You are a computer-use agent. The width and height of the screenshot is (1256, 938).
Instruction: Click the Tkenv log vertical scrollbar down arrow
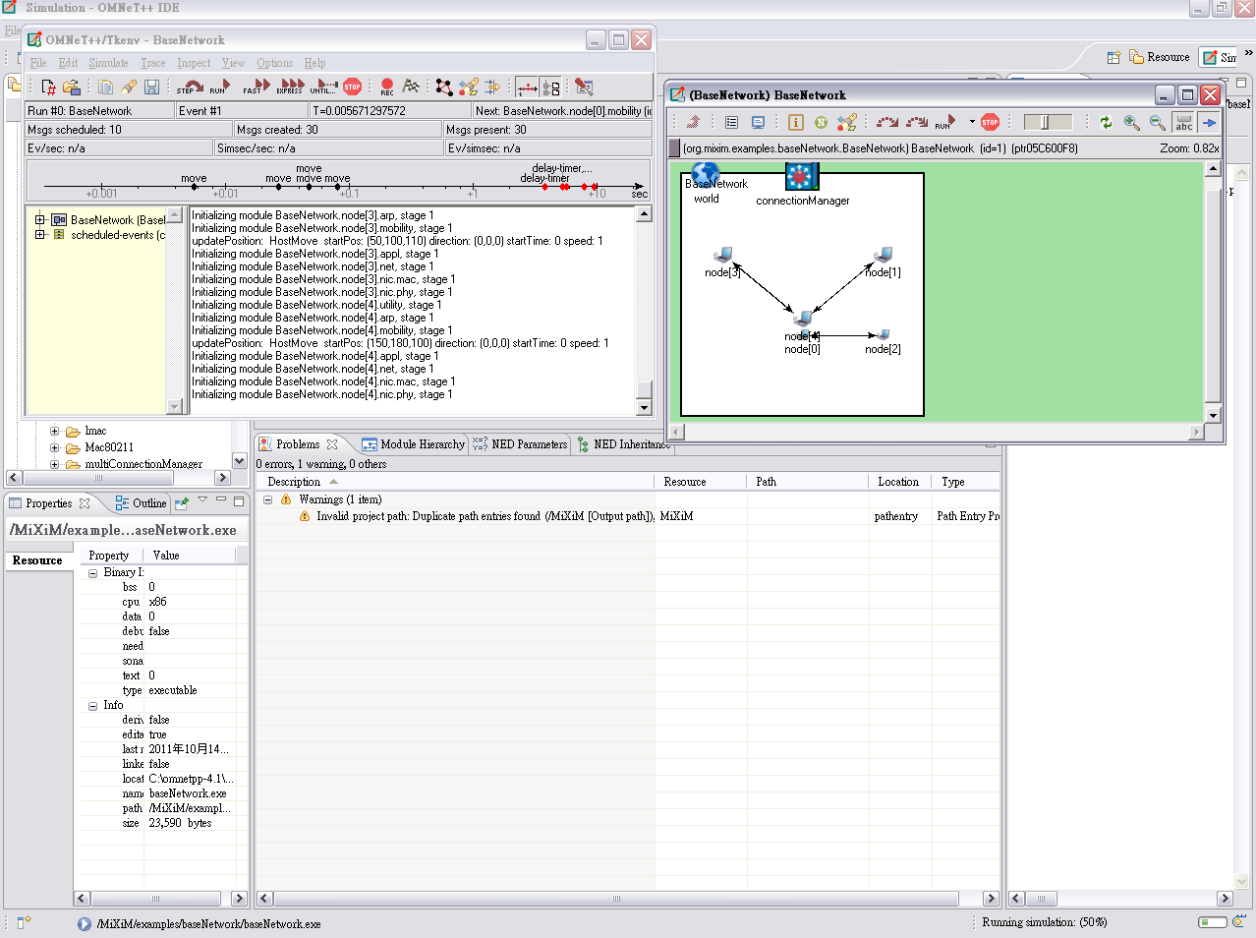(644, 407)
